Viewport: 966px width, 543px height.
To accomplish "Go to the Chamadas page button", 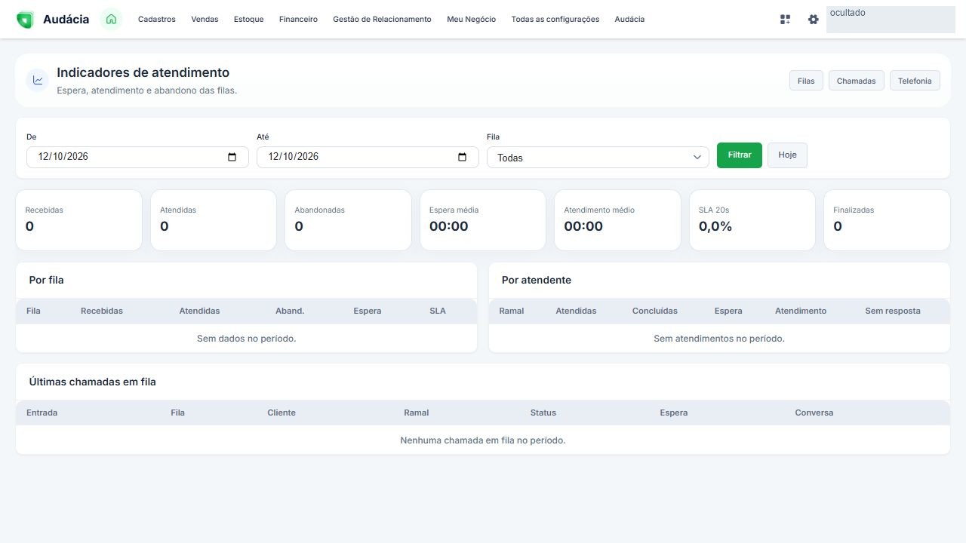I will 856,81.
